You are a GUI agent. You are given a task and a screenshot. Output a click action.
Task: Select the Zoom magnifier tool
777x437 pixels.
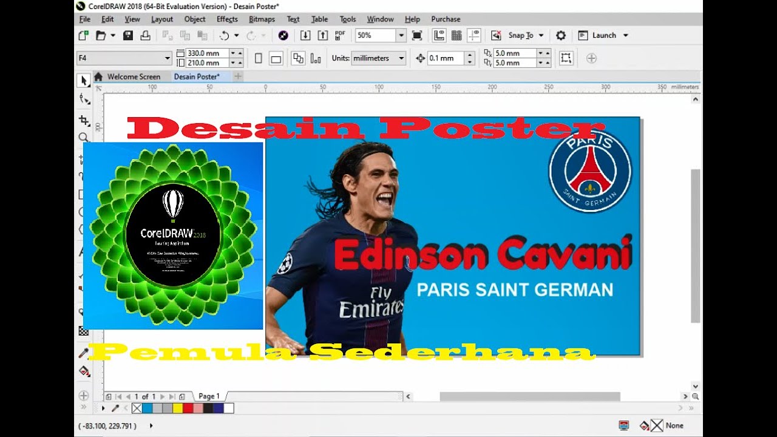[83, 137]
